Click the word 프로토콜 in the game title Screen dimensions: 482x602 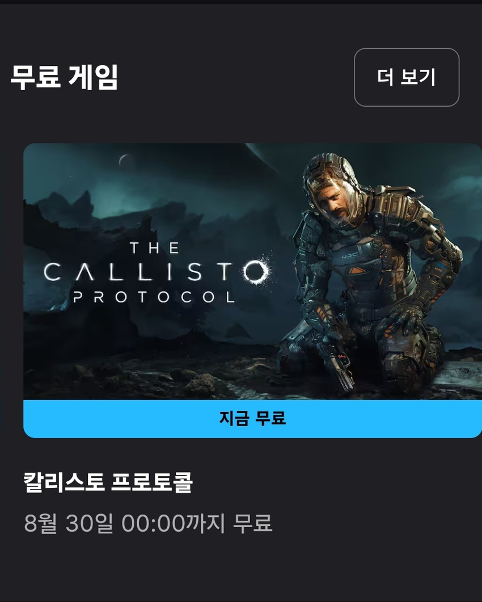point(152,482)
